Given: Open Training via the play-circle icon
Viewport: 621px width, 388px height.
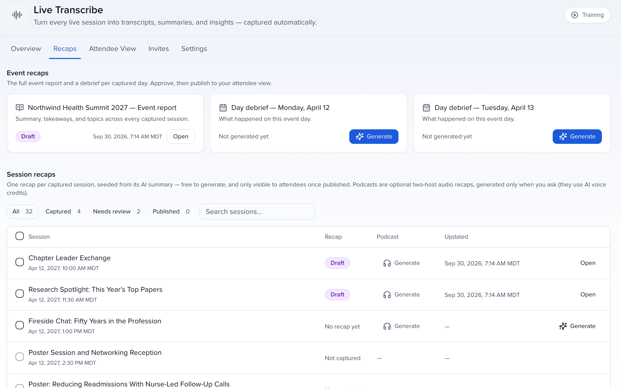Looking at the screenshot, I should click(x=574, y=15).
